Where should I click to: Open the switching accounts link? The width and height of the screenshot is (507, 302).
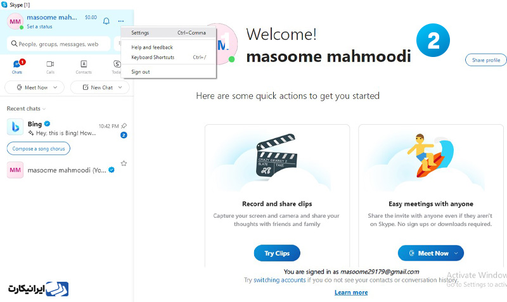pos(279,280)
